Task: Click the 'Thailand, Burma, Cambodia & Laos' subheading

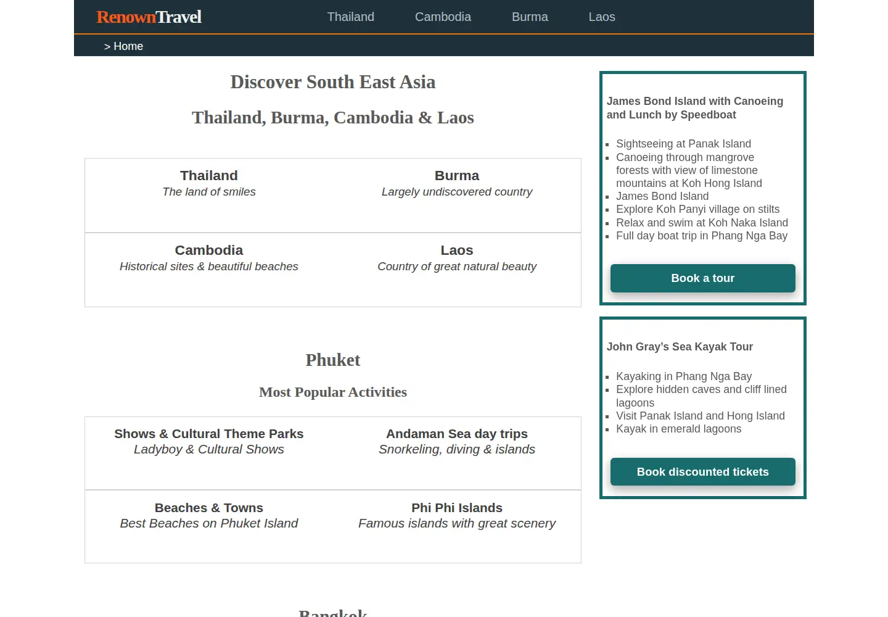Action: (333, 118)
